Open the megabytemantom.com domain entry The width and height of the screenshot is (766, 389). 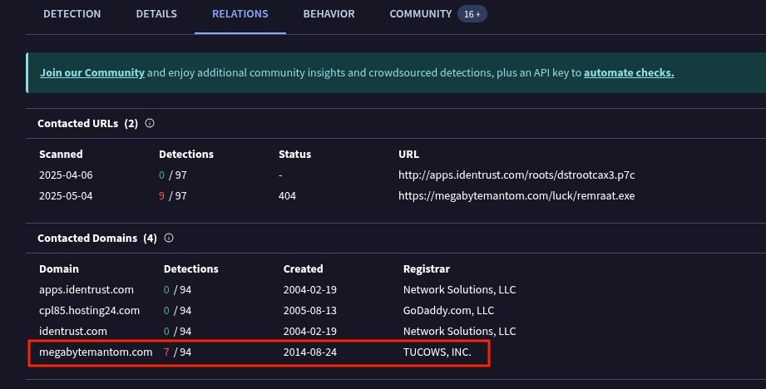tap(96, 352)
